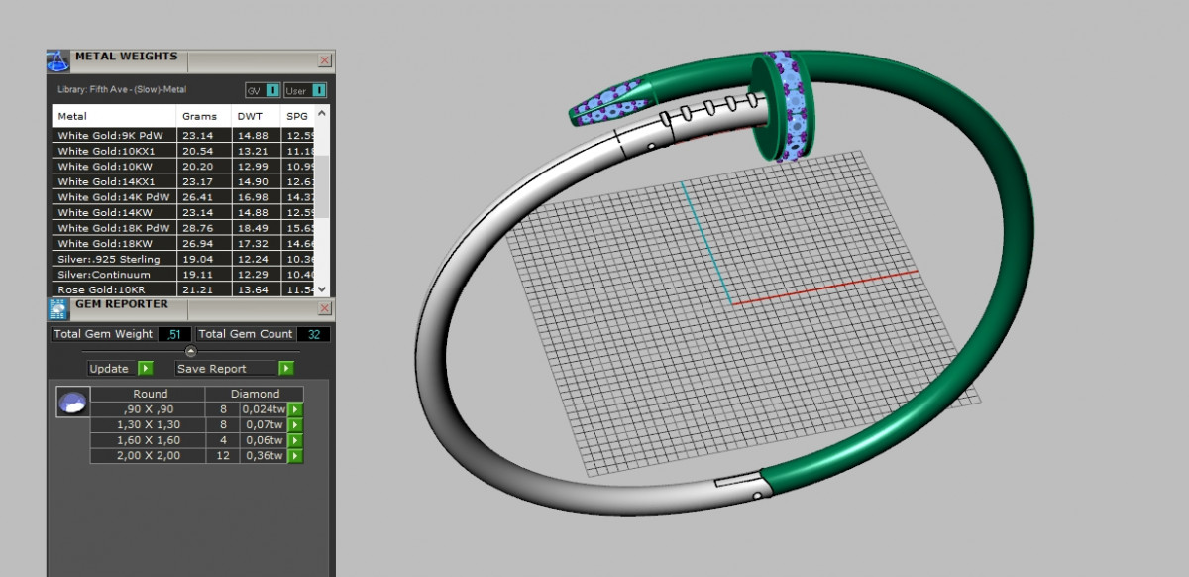Select the White Gold:14K PdW row
1189x577 pixels.
(184, 196)
